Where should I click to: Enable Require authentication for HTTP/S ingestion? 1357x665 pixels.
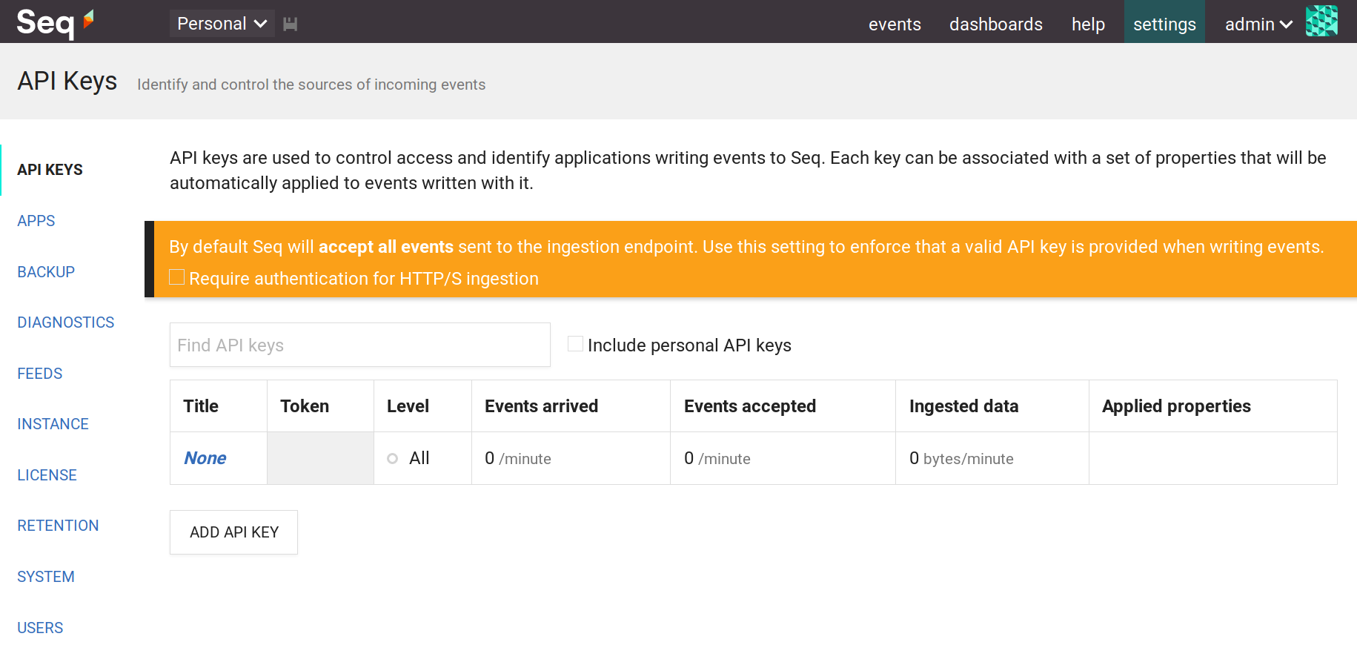click(x=176, y=277)
